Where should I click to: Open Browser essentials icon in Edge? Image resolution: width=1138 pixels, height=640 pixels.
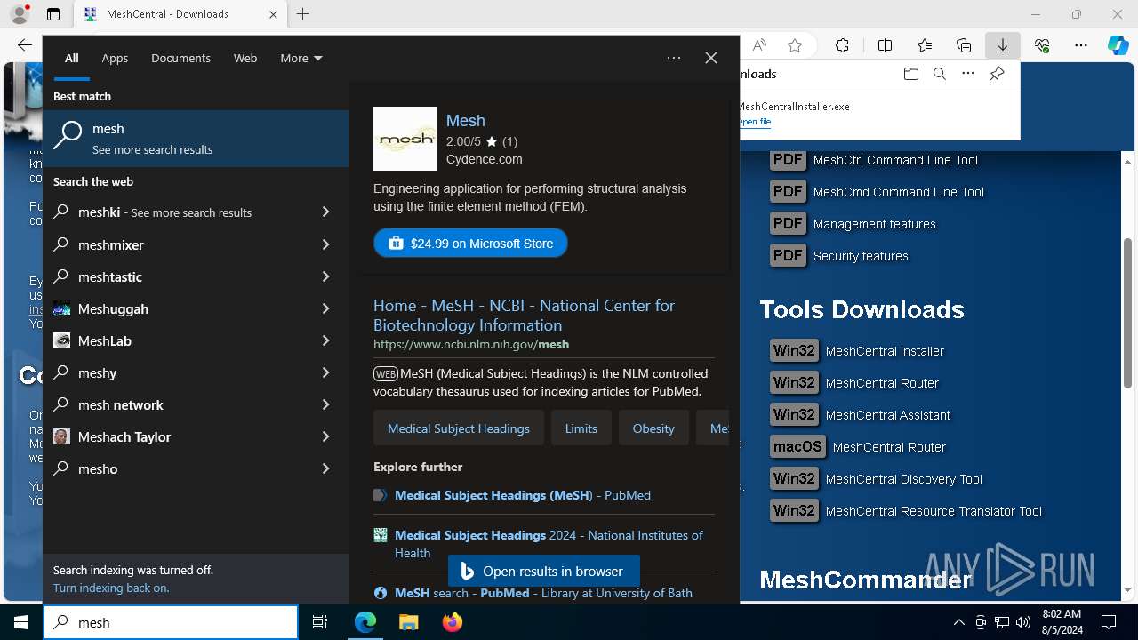[x=1042, y=45]
